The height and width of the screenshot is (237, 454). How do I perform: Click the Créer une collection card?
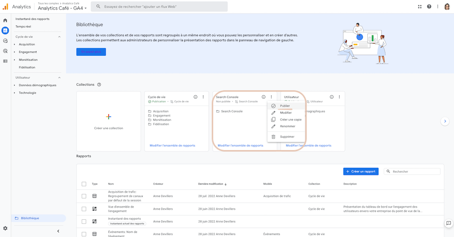pyautogui.click(x=109, y=121)
